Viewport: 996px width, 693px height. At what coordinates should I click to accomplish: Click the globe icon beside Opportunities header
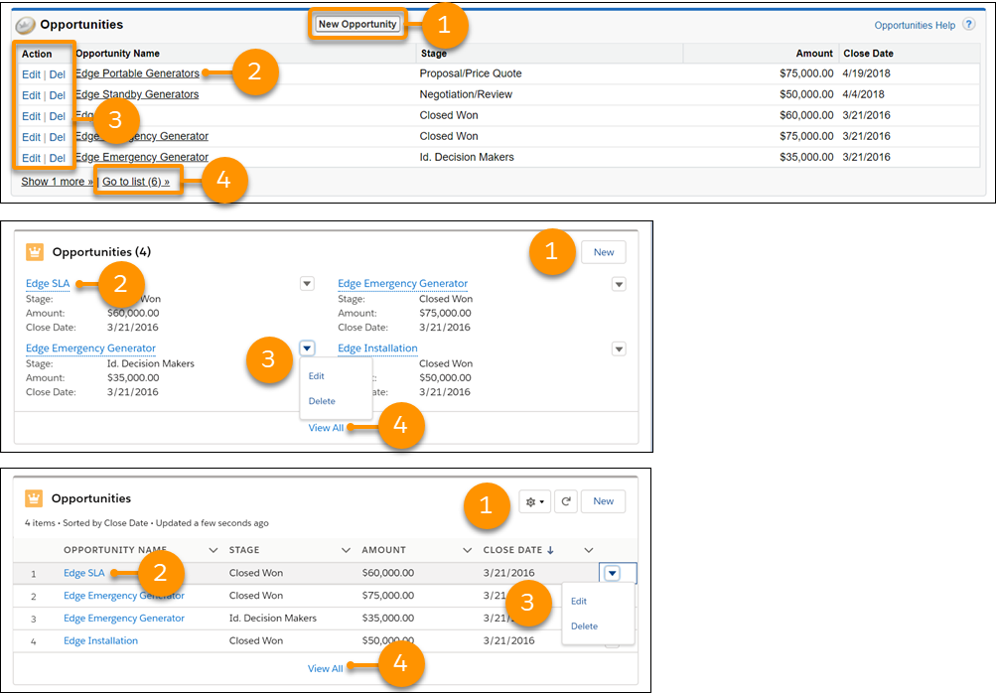(27, 23)
